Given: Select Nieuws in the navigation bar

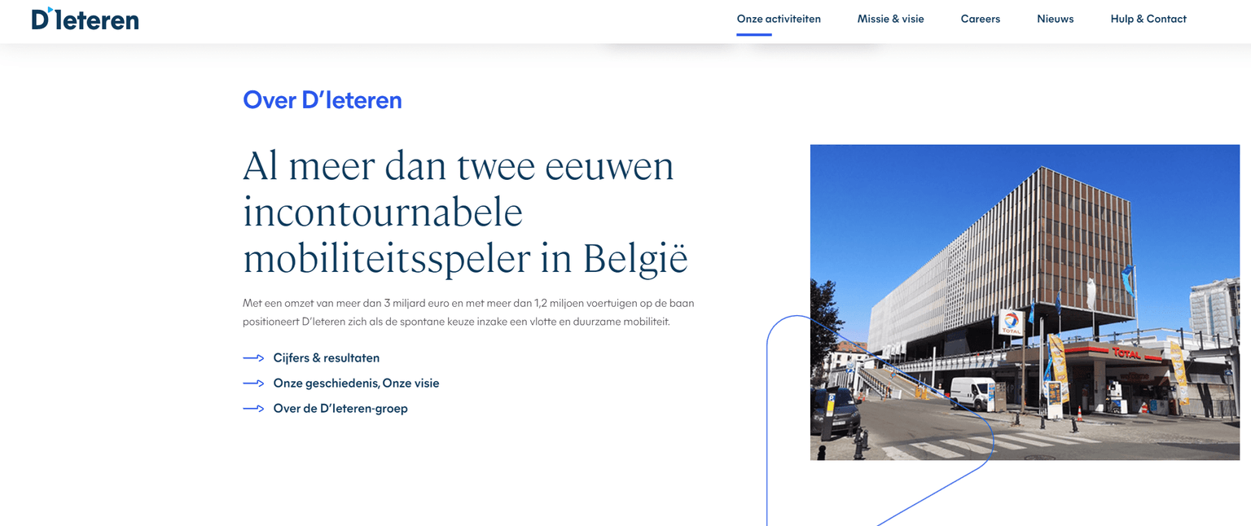Looking at the screenshot, I should (x=1055, y=19).
